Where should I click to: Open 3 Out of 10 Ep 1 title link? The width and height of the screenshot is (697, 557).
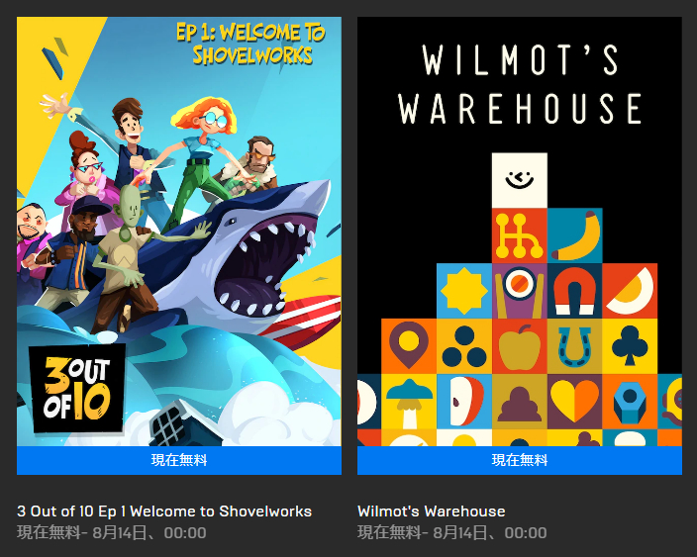click(x=164, y=511)
